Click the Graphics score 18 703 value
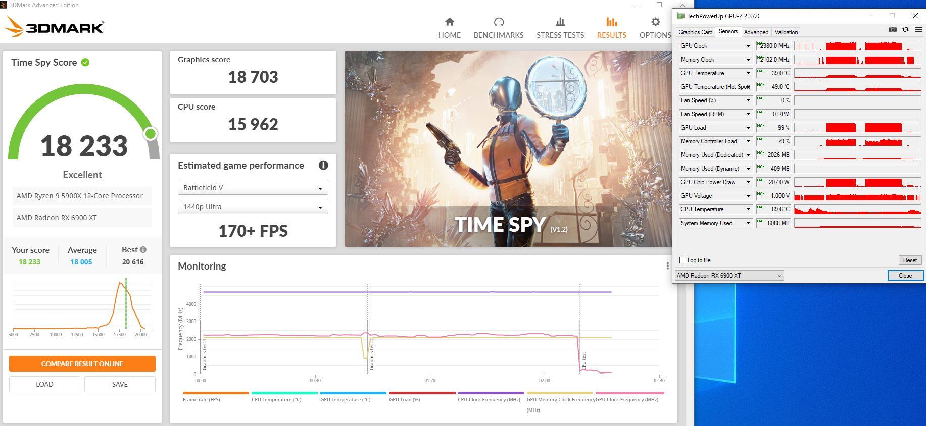The image size is (926, 426). (x=253, y=77)
